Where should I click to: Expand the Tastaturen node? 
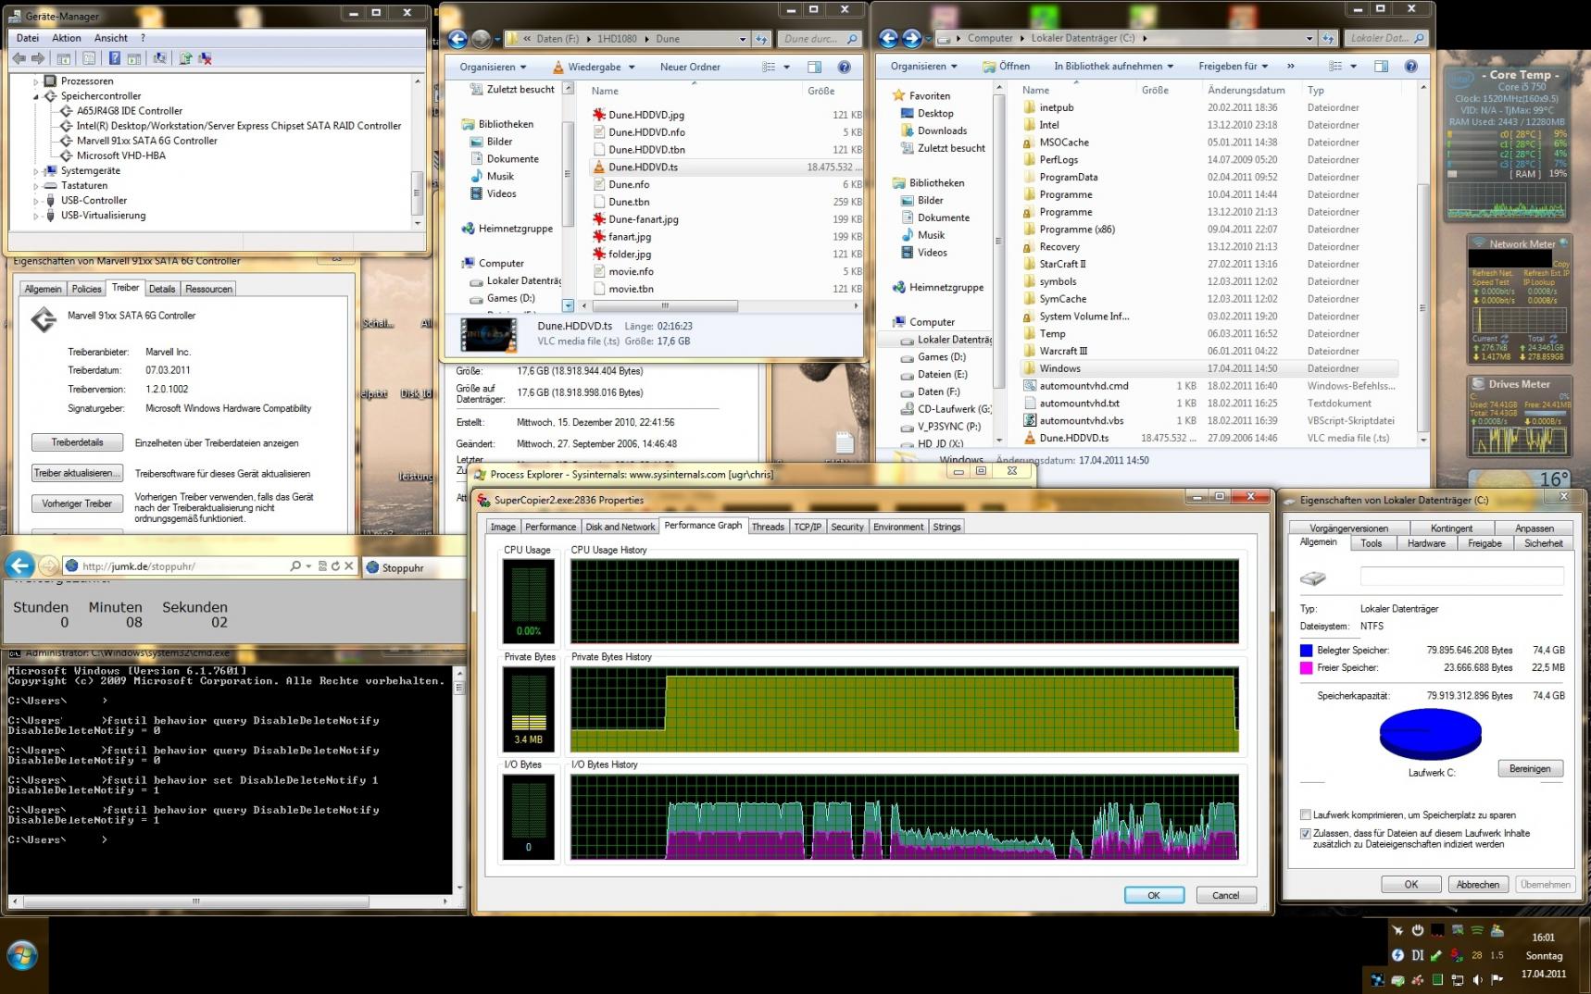point(36,186)
